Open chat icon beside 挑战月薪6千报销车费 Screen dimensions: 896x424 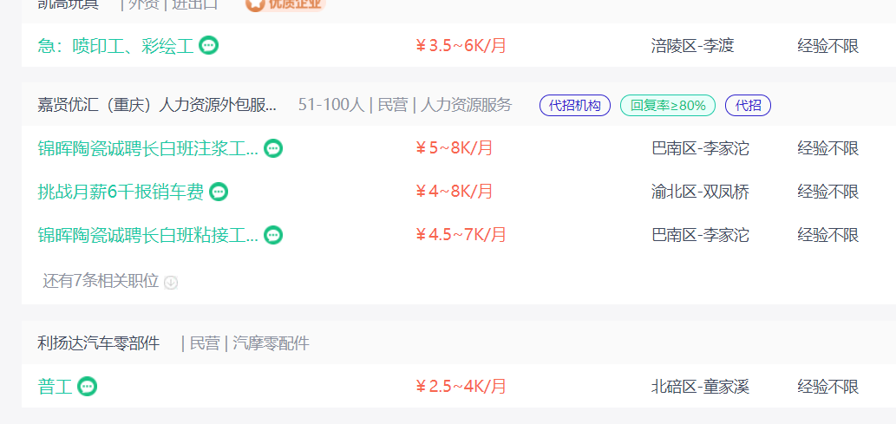pyautogui.click(x=219, y=192)
